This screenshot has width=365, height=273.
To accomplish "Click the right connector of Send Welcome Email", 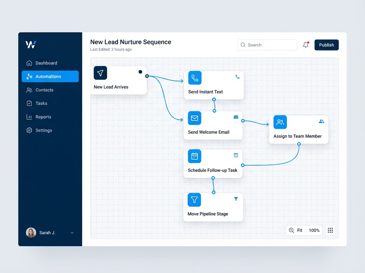I will pos(243,121).
